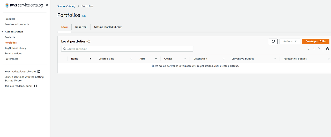Screen dimensions: 331x137
Task: Click the search magnifier icon
Action: 65,49
